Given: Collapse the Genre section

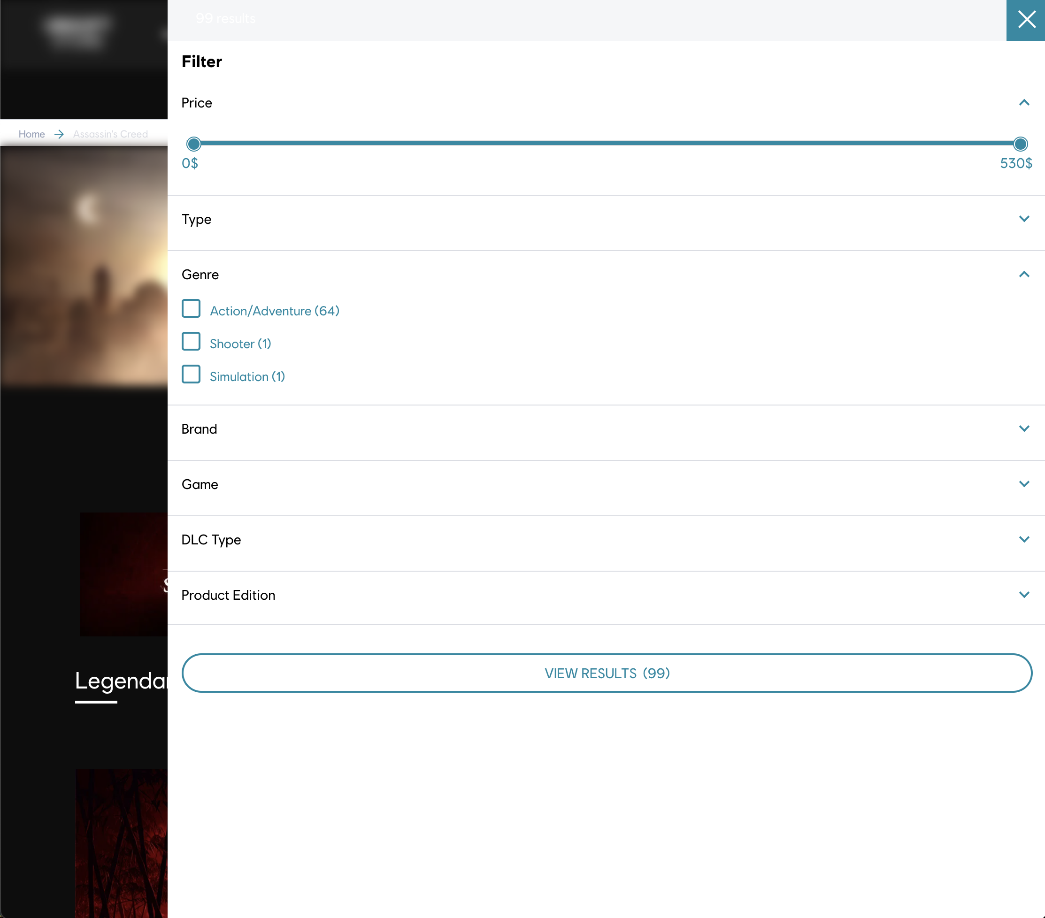Looking at the screenshot, I should coord(1024,275).
